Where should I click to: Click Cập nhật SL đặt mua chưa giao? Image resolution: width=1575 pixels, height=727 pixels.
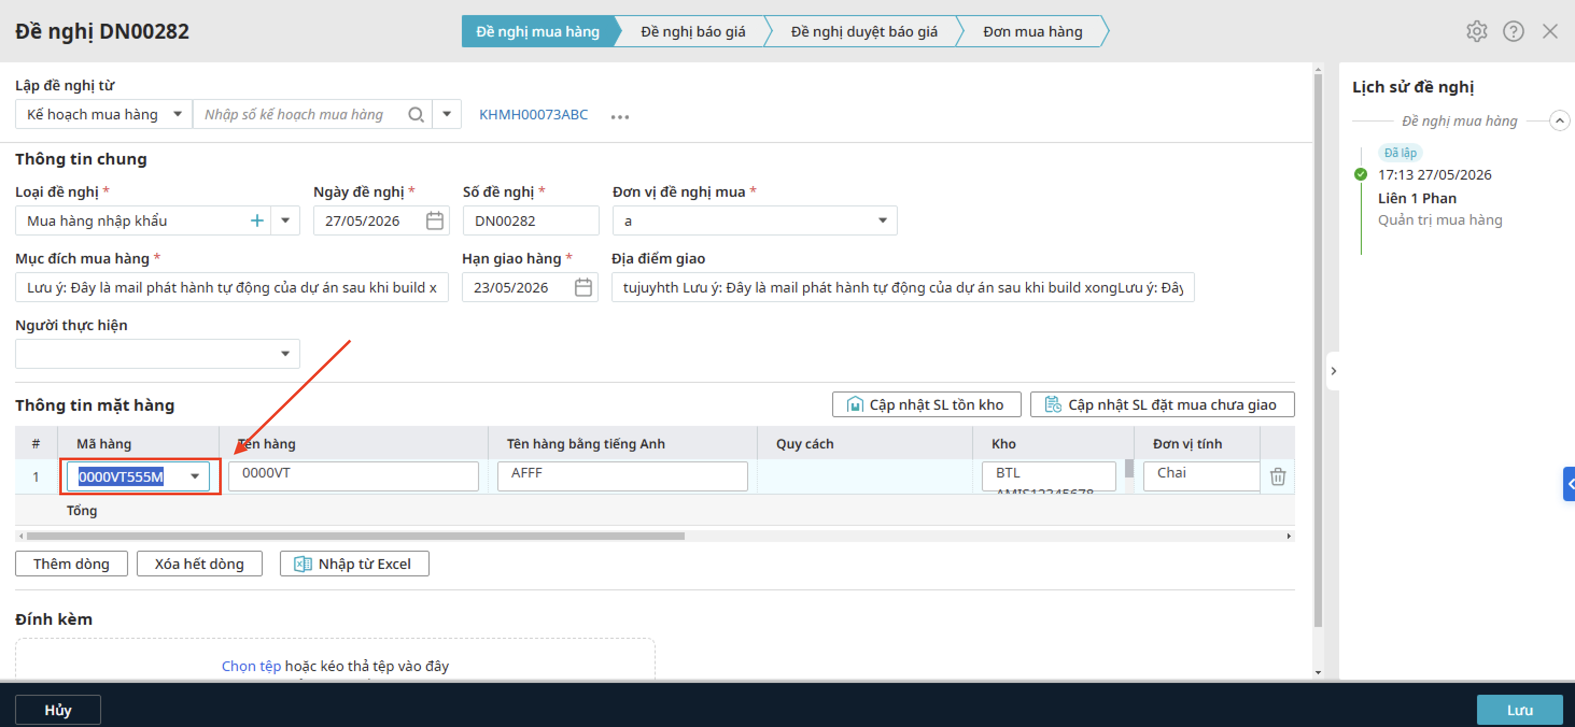[1162, 404]
